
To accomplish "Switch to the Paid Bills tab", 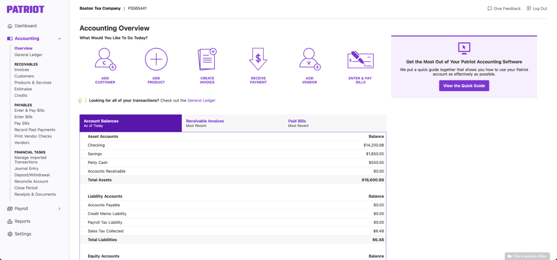I will coord(335,123).
